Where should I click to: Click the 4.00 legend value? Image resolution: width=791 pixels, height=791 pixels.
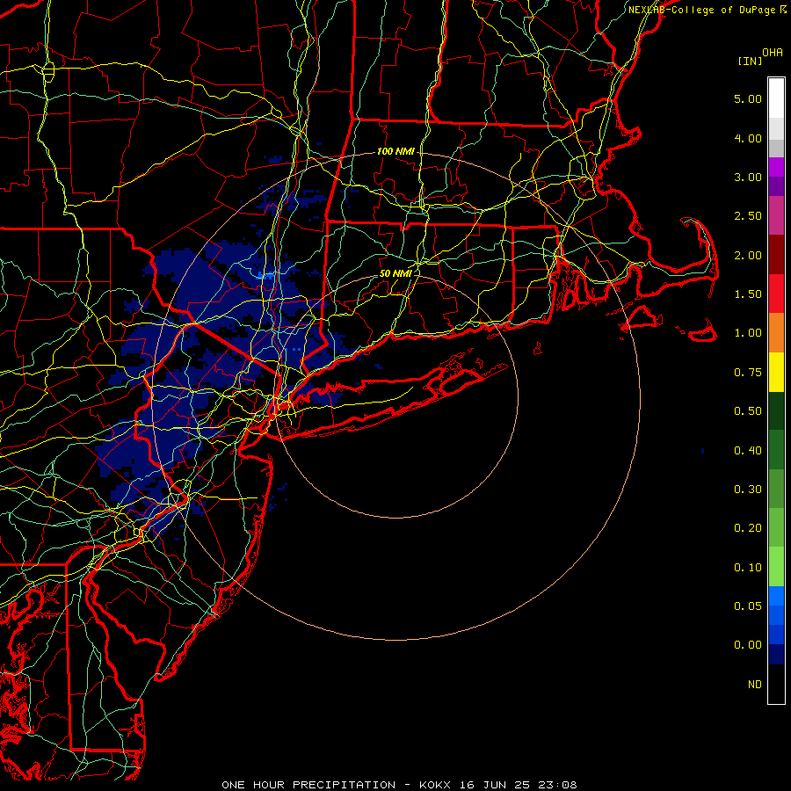pyautogui.click(x=748, y=138)
